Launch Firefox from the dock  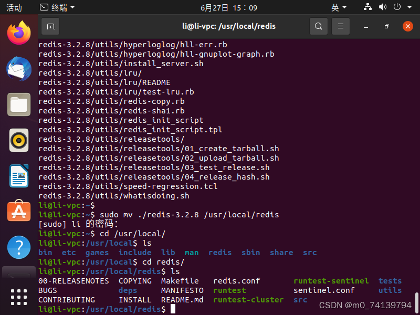(x=18, y=33)
